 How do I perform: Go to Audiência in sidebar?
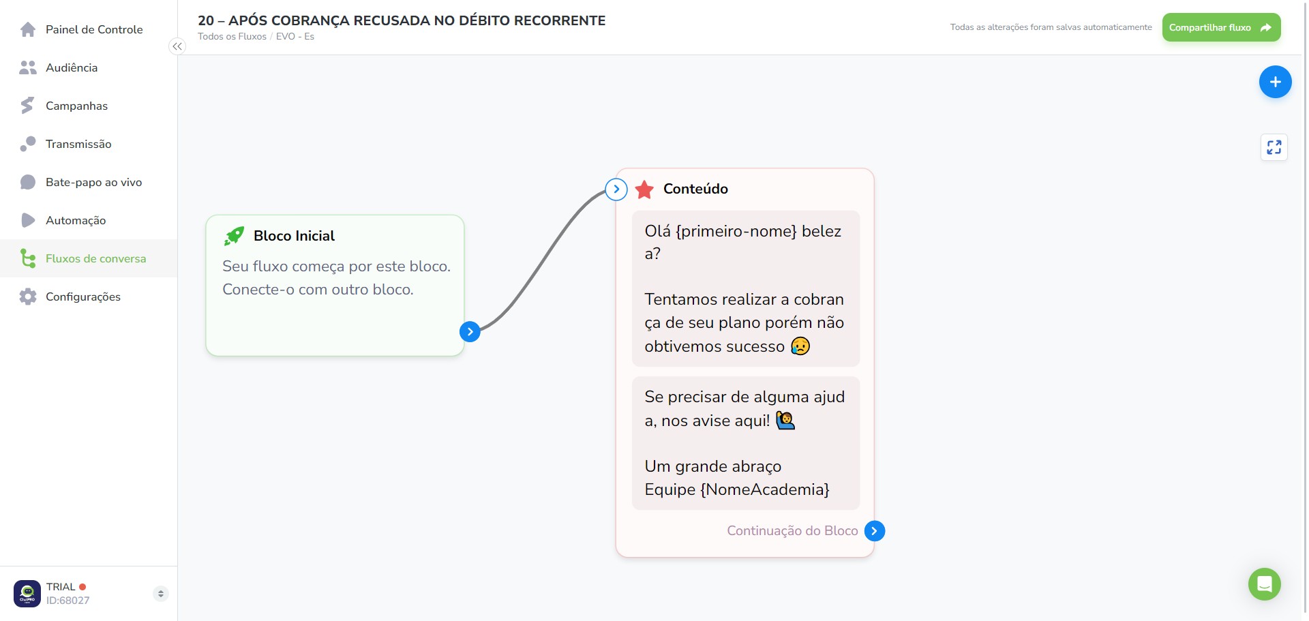pos(89,67)
